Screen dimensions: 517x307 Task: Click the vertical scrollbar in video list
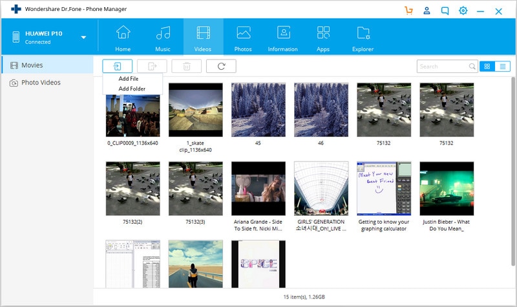[513, 171]
